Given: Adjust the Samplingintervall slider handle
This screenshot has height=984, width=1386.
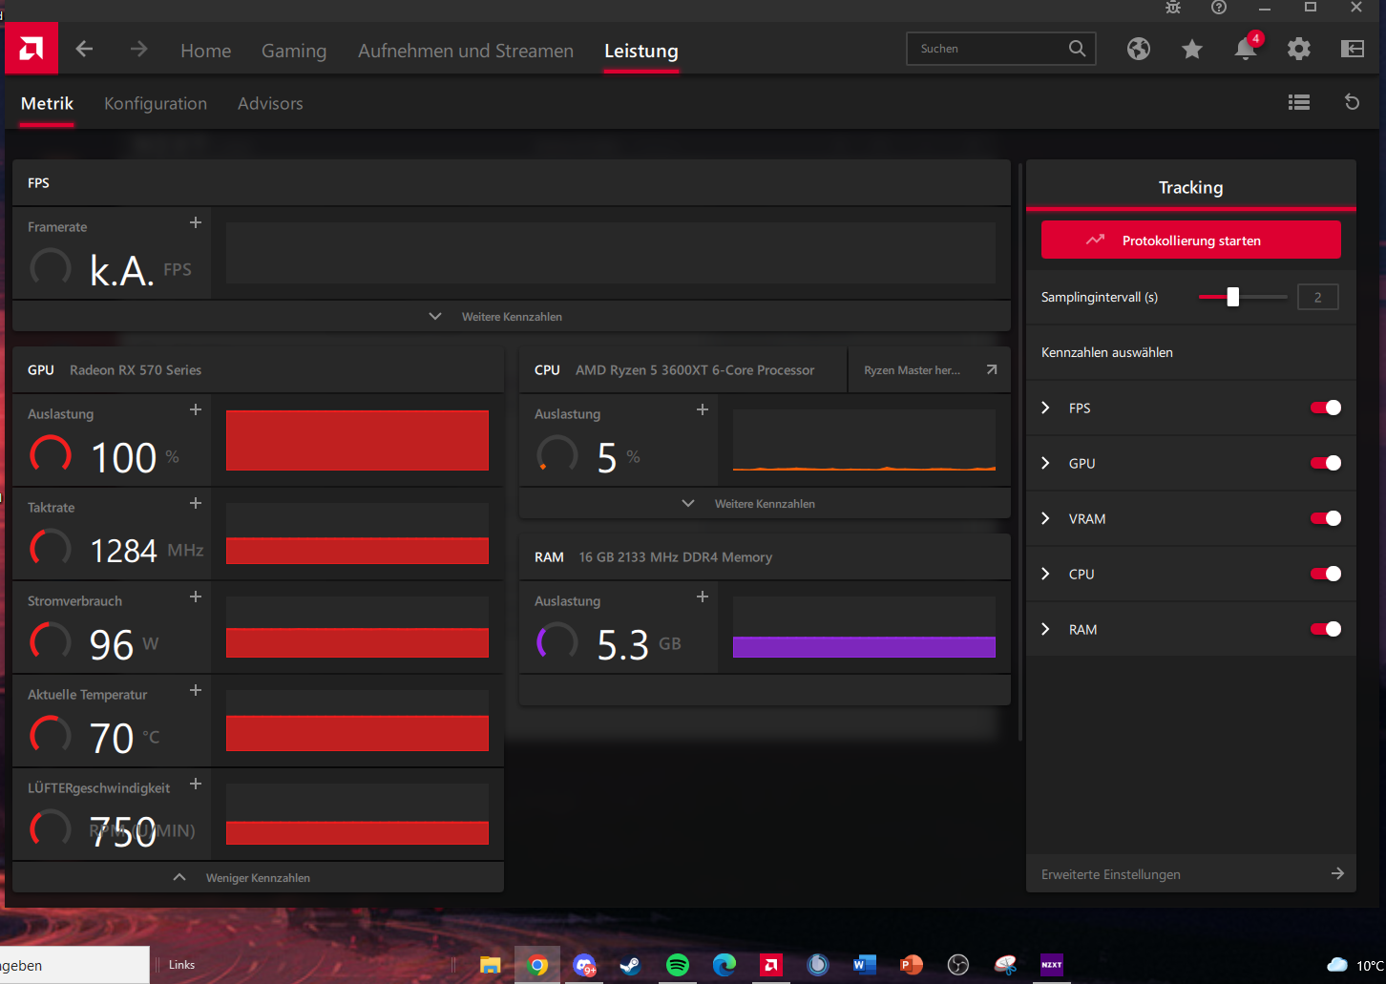Looking at the screenshot, I should click(x=1233, y=297).
